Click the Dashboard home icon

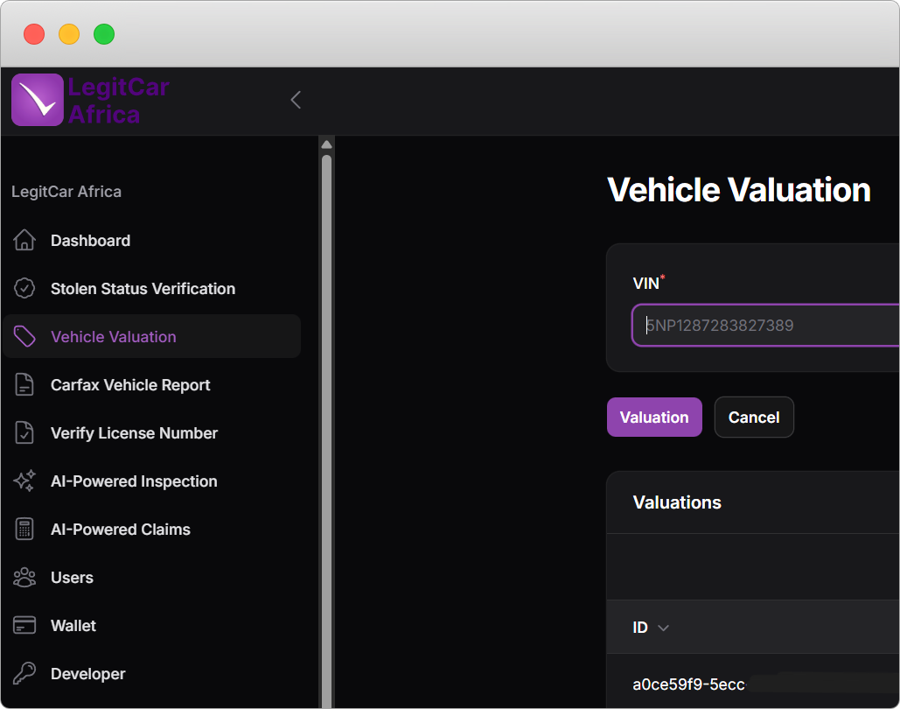point(24,241)
